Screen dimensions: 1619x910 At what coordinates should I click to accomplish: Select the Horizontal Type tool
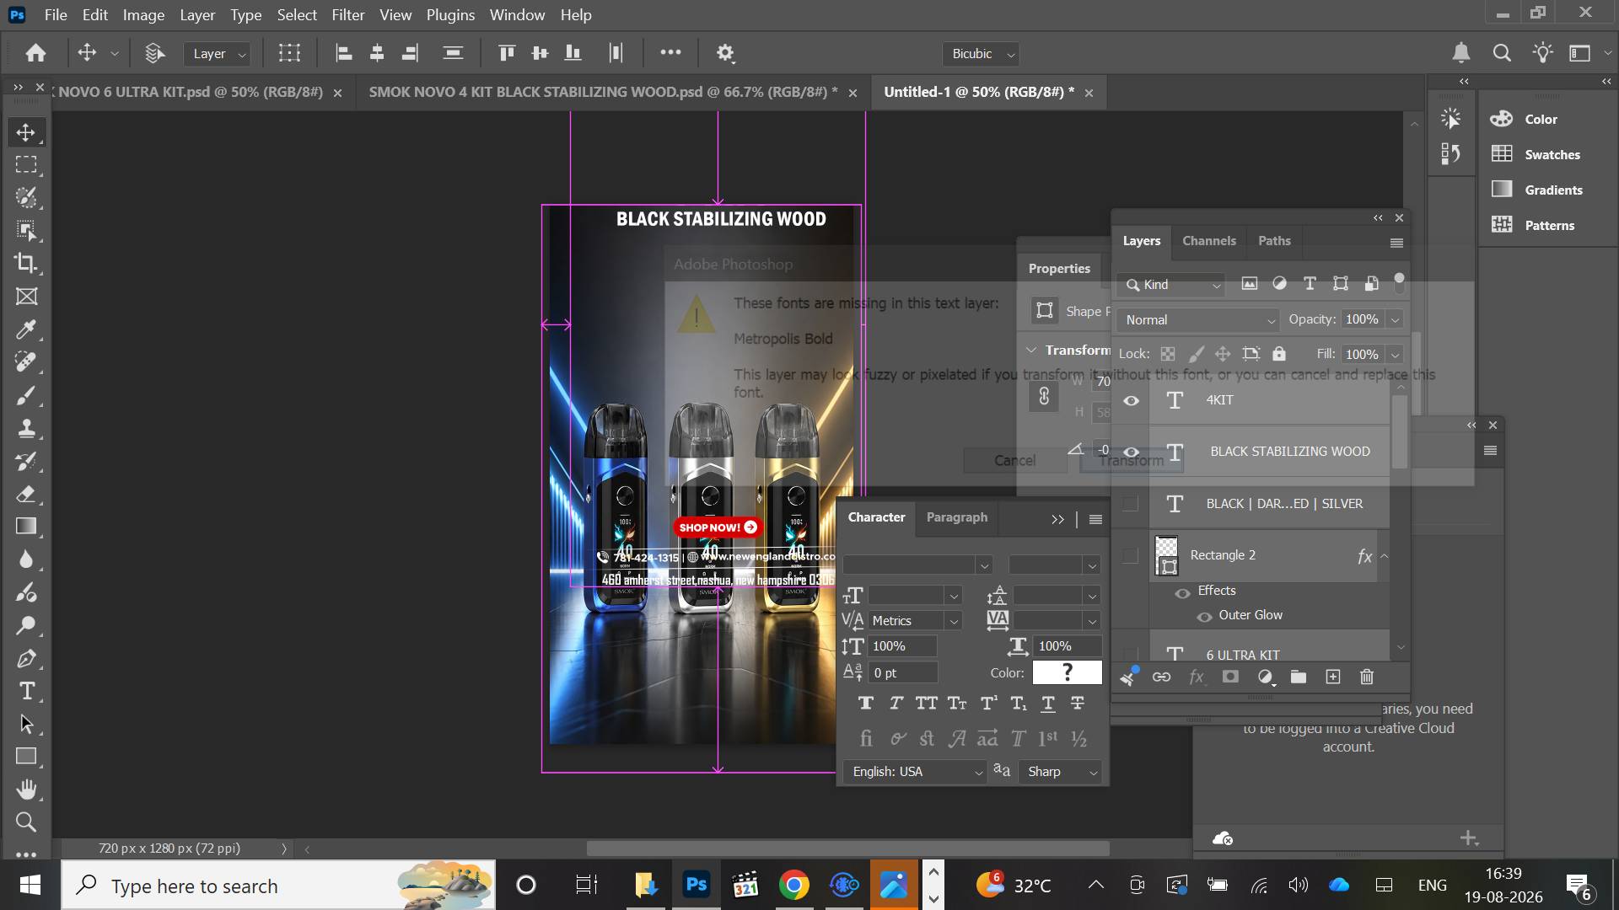tap(26, 691)
